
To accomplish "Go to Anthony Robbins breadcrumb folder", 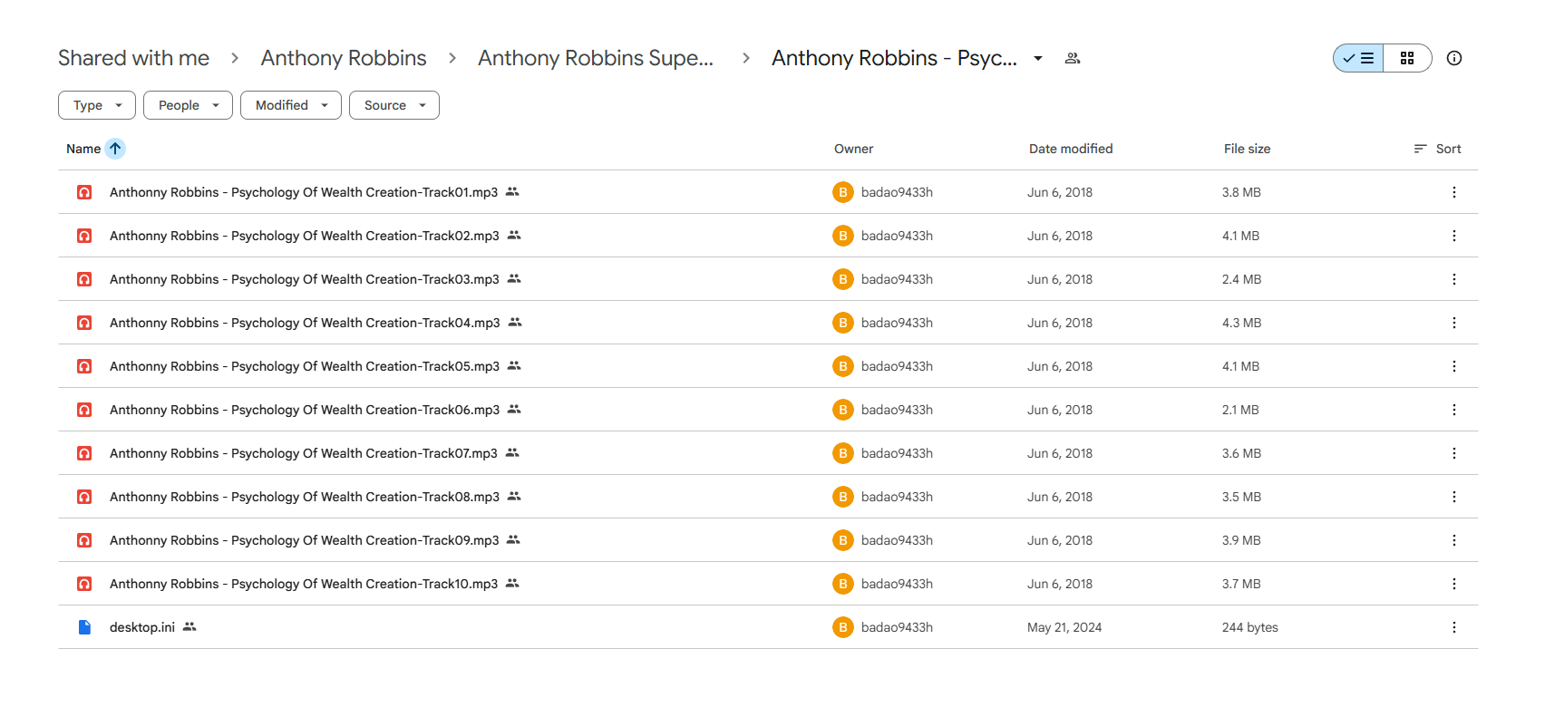I will (x=344, y=58).
